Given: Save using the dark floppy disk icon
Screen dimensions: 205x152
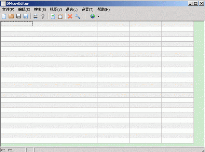Looking at the screenshot, I should coord(18,16).
